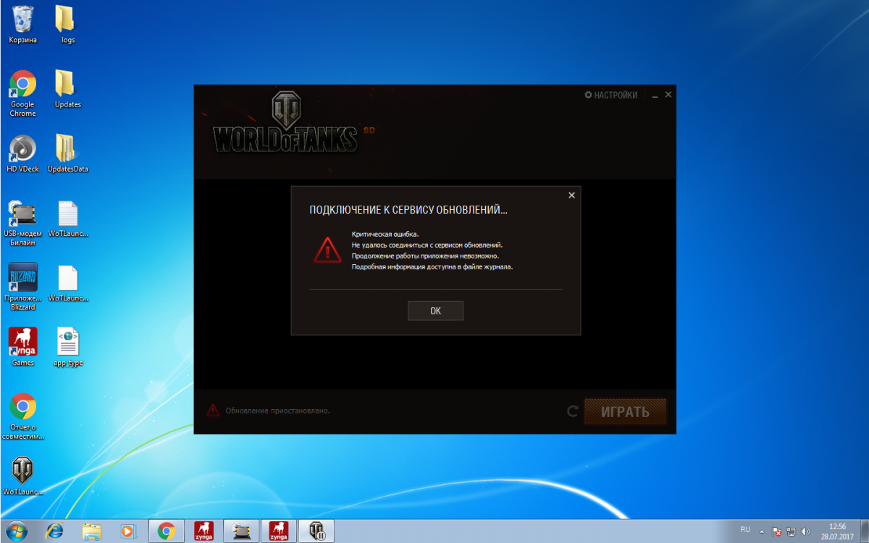Viewport: 869px width, 543px height.
Task: Switch to the first Zynga taskbar item
Action: (203, 531)
